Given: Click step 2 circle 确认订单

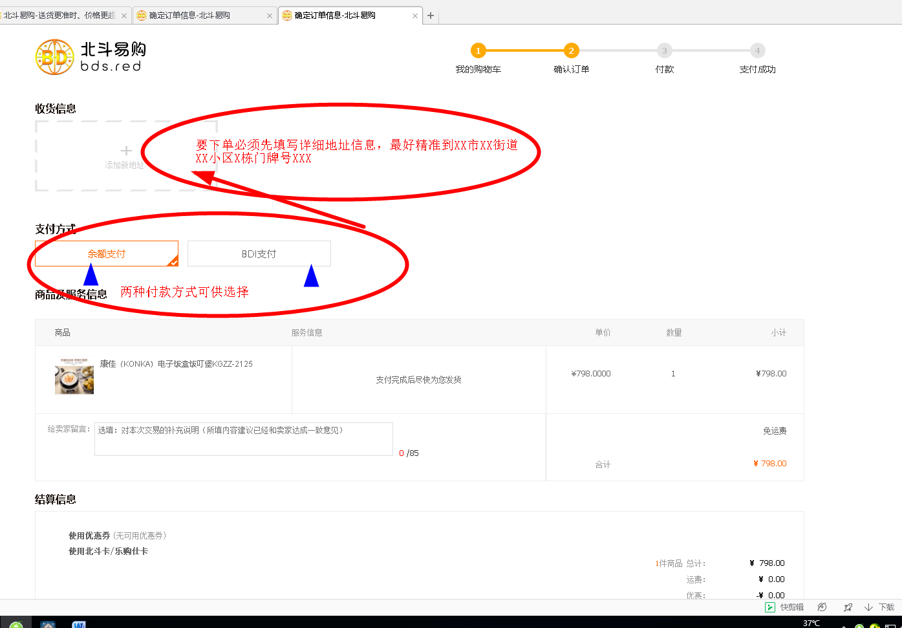Looking at the screenshot, I should tap(571, 50).
